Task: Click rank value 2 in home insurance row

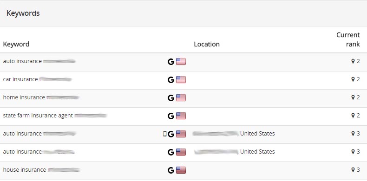Action: (358, 97)
